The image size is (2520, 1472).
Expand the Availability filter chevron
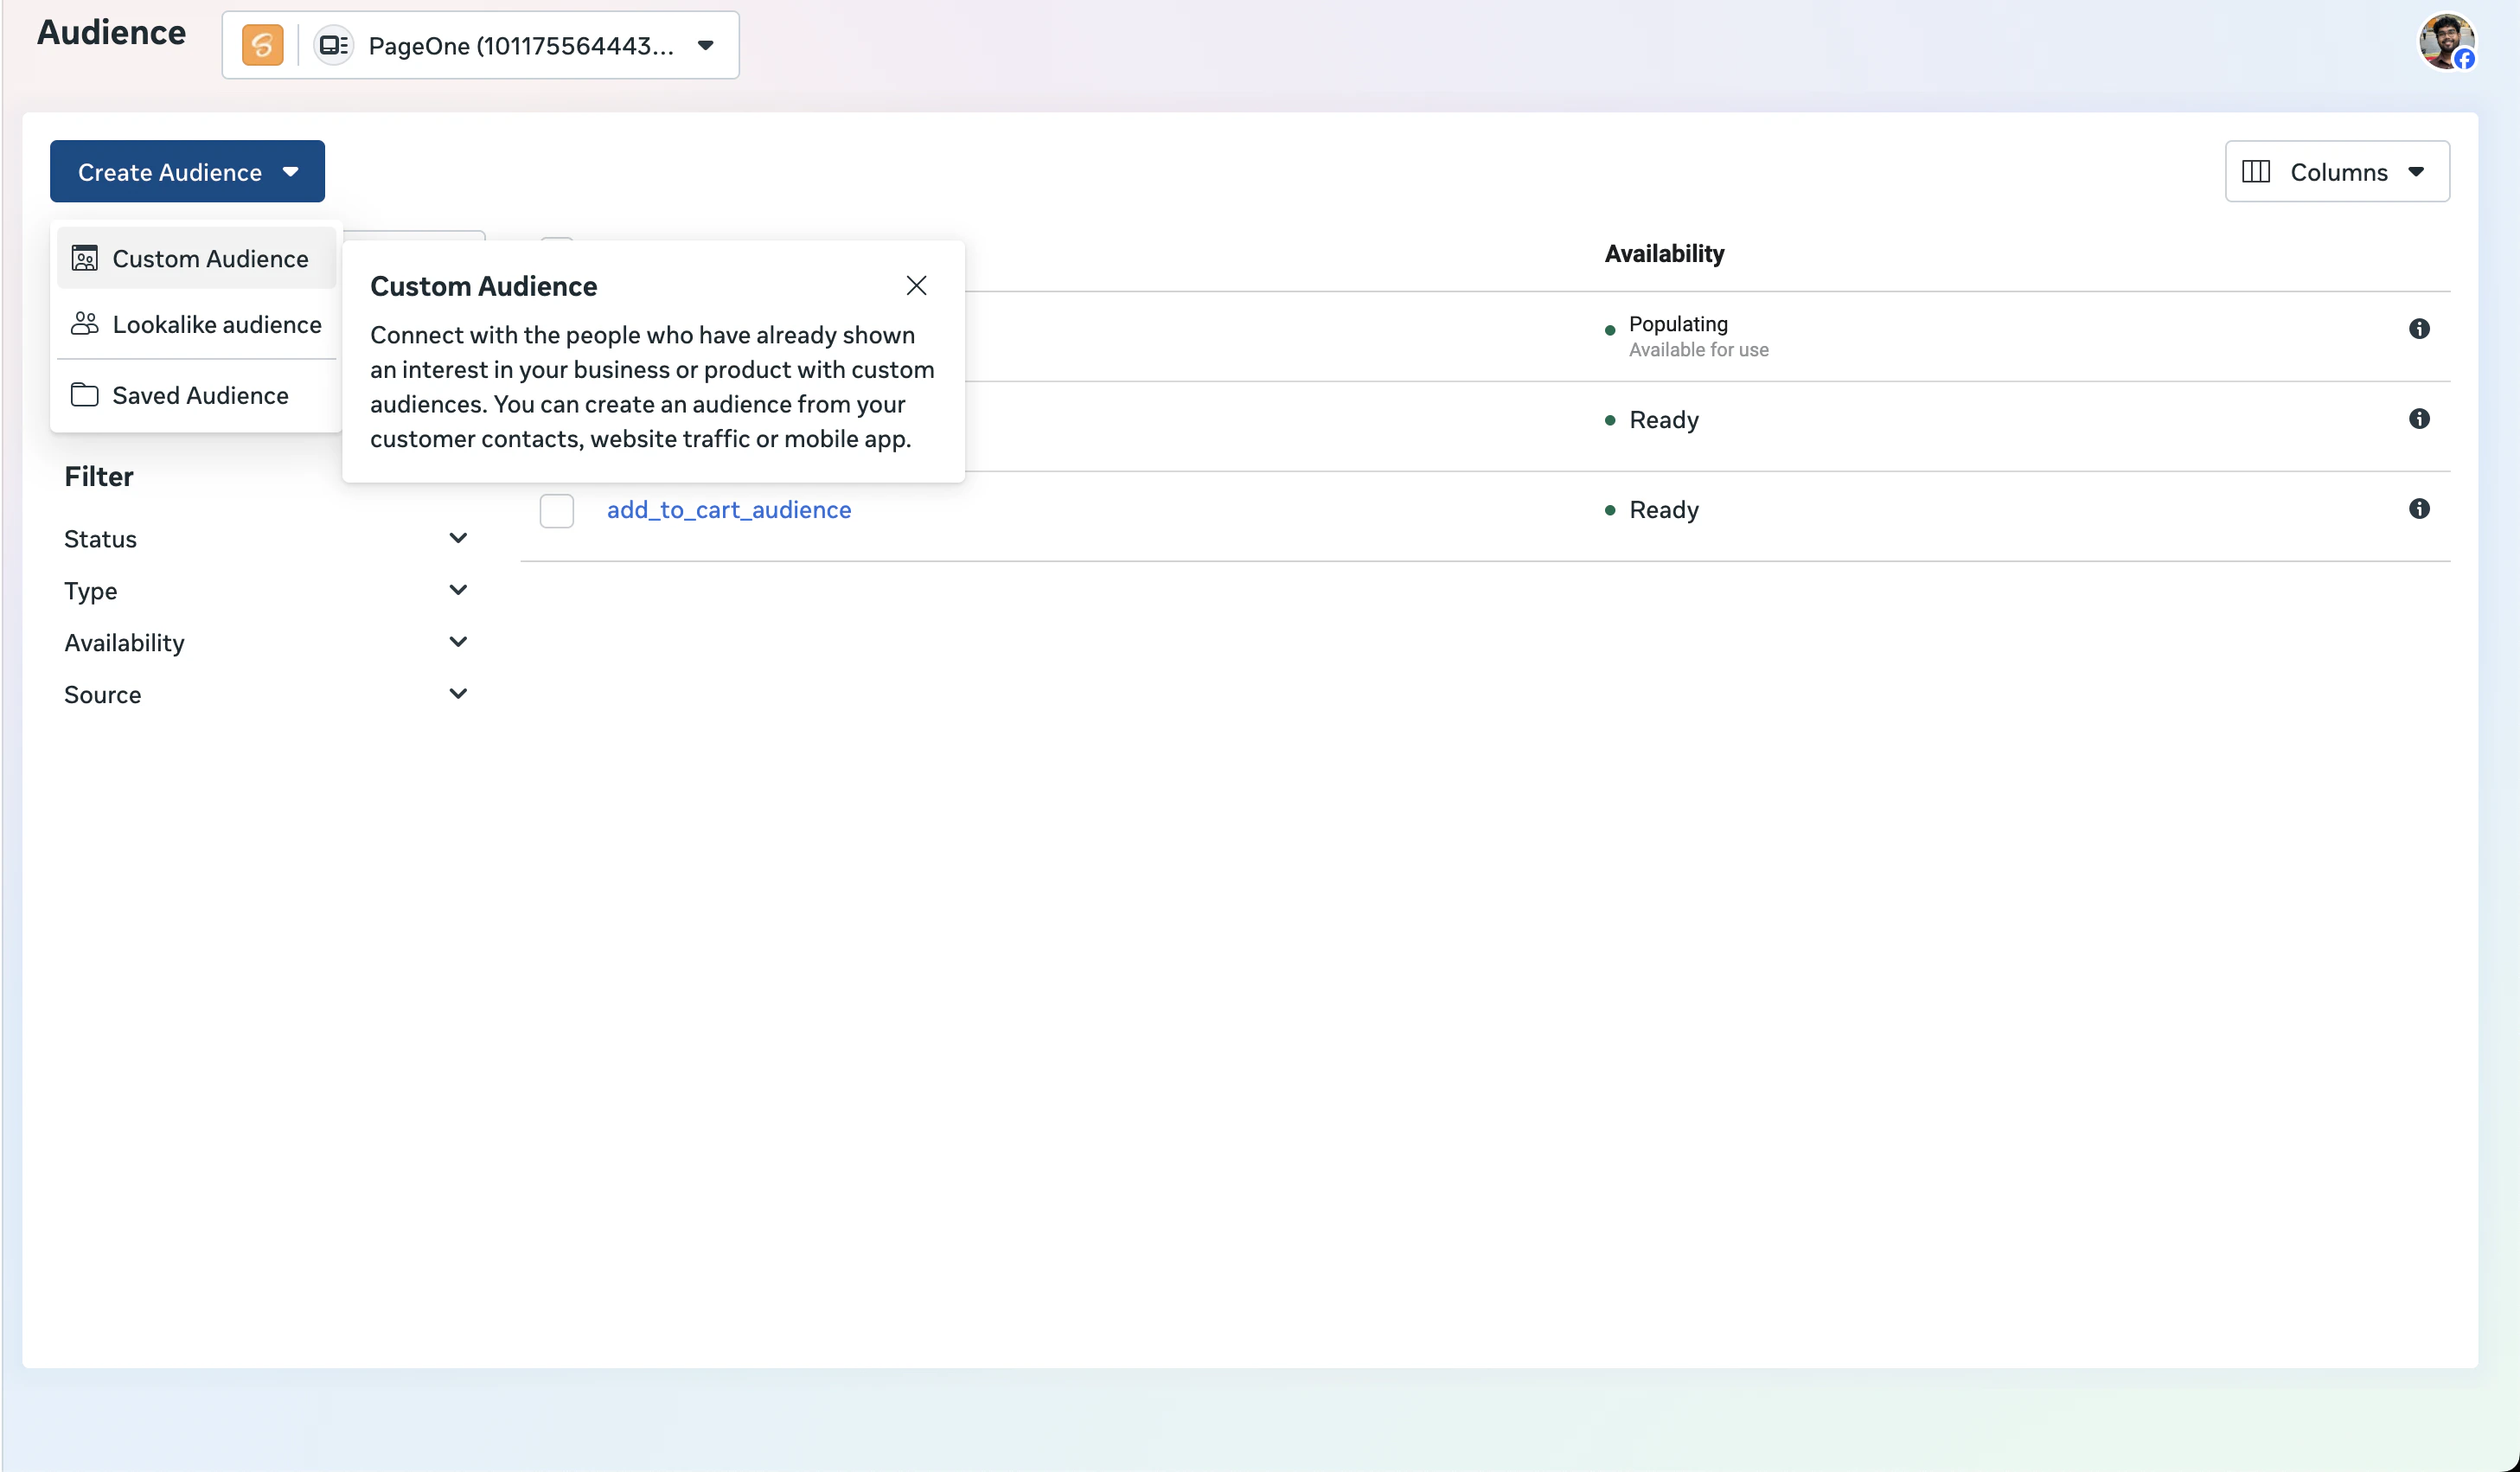[x=457, y=642]
